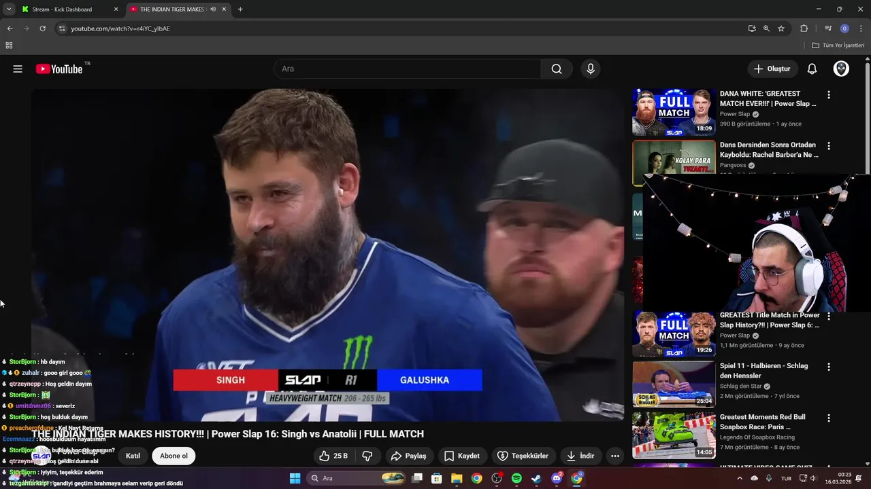
Task: Bookmark this page with the star
Action: [x=781, y=29]
